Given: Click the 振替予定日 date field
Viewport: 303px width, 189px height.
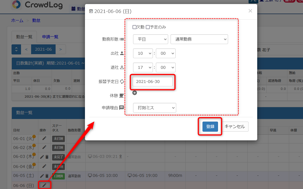Looking at the screenshot, I should point(153,82).
